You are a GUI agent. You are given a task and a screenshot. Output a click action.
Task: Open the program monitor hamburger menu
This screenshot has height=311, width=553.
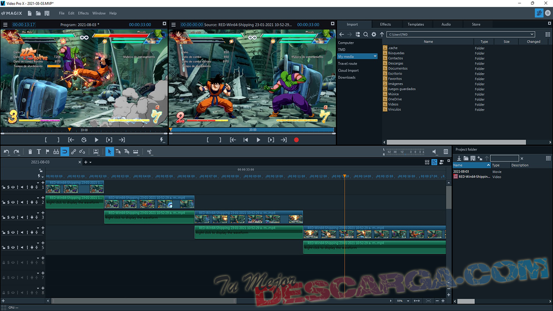(5, 25)
